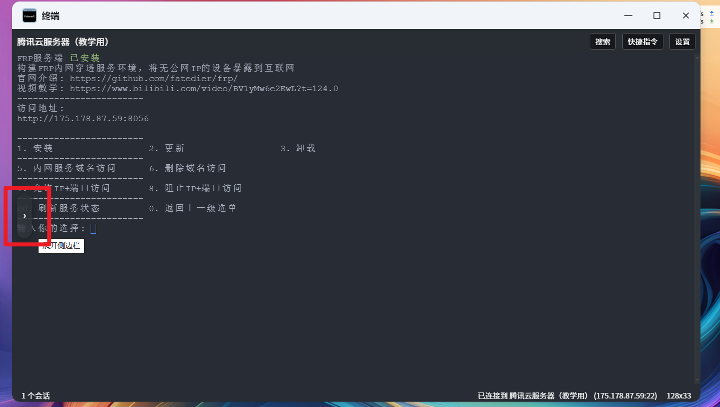The width and height of the screenshot is (720, 407).
Task: Click the 128x33 terminal size indicator
Action: [678, 395]
